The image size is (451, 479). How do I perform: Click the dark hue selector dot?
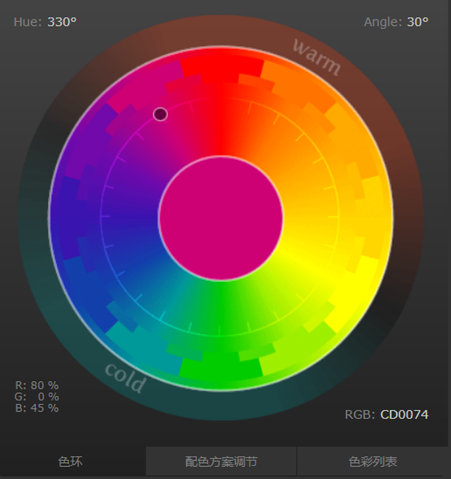point(160,114)
